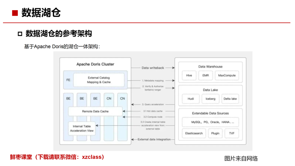295x166 pixels.
Task: Click the leftmost BE node label
Action: click(x=68, y=98)
